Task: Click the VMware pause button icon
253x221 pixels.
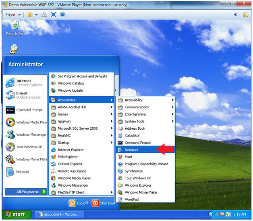Action: click(30, 15)
